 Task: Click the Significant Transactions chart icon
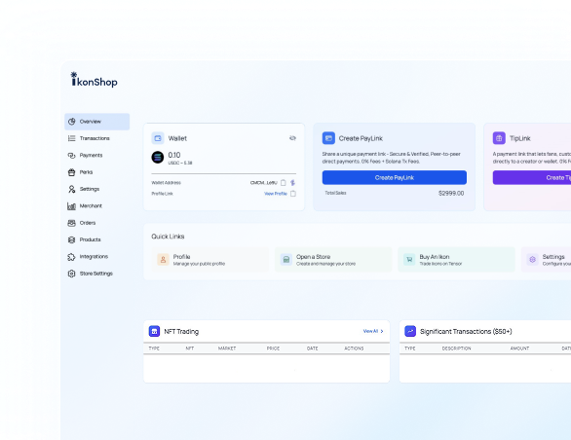click(410, 331)
